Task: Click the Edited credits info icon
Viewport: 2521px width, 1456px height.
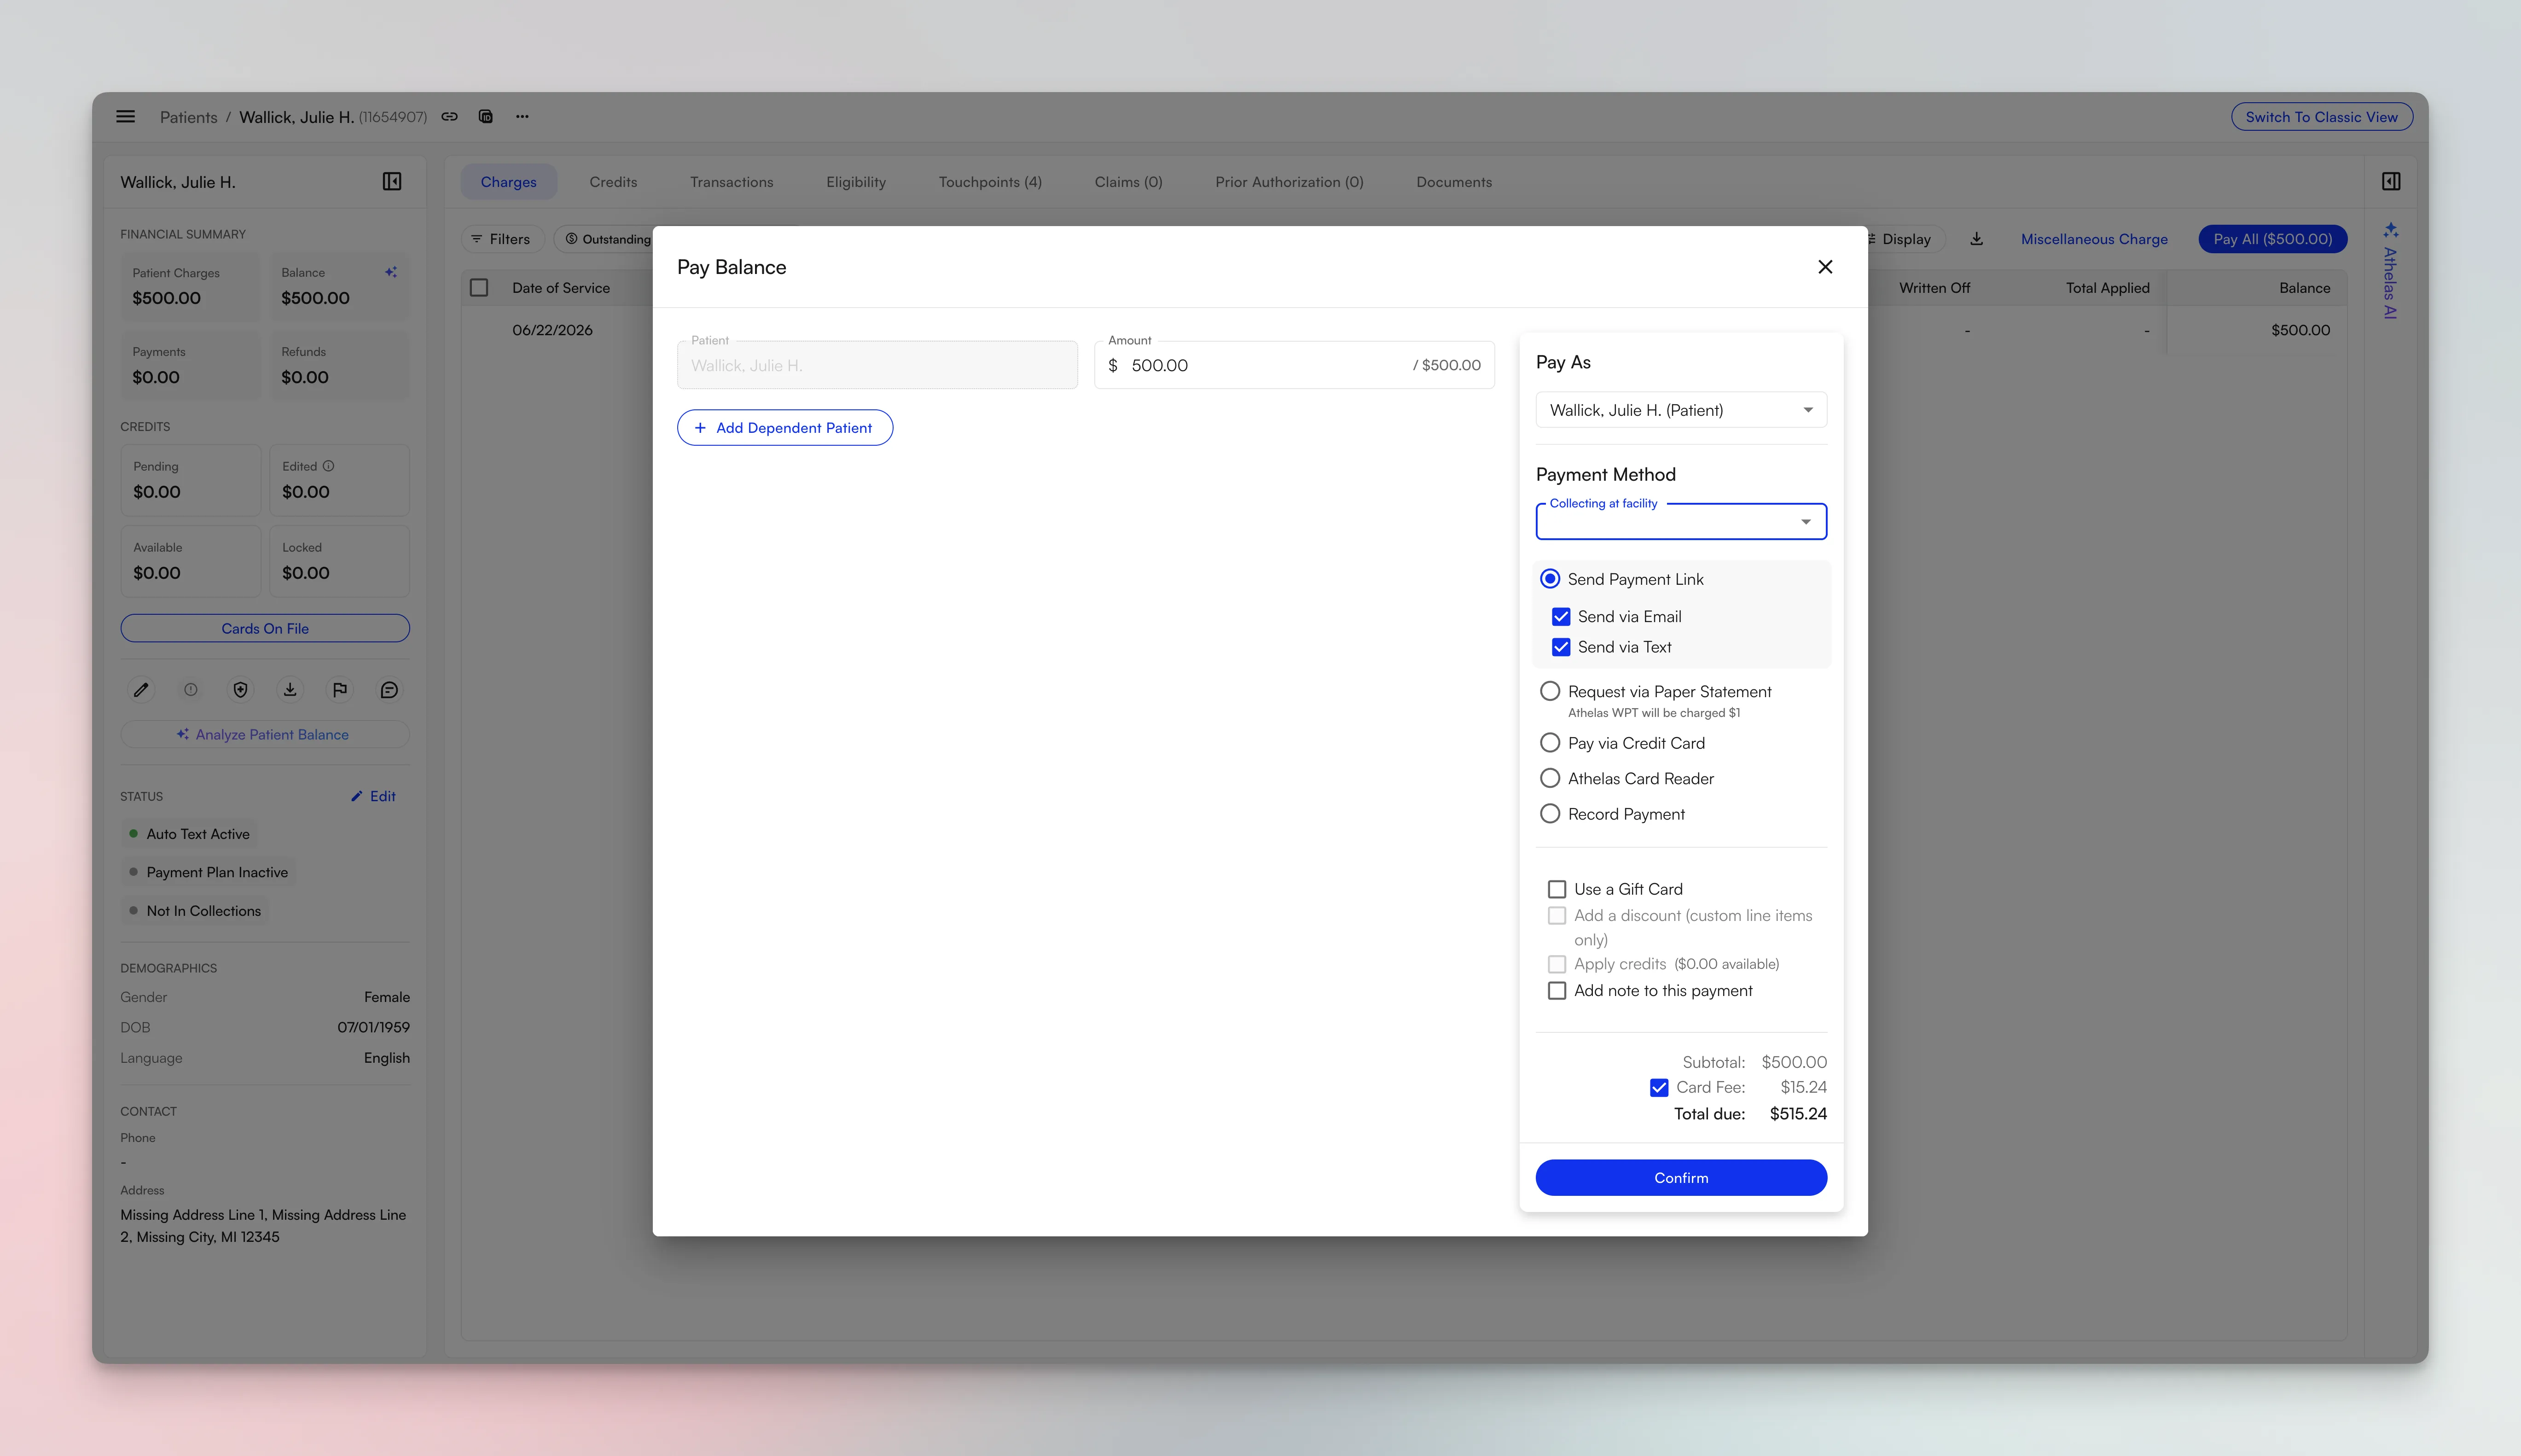Action: pos(329,466)
